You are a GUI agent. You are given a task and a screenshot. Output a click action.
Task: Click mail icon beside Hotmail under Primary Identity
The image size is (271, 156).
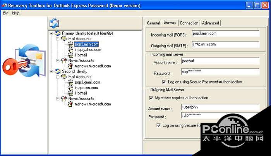pos(70,55)
